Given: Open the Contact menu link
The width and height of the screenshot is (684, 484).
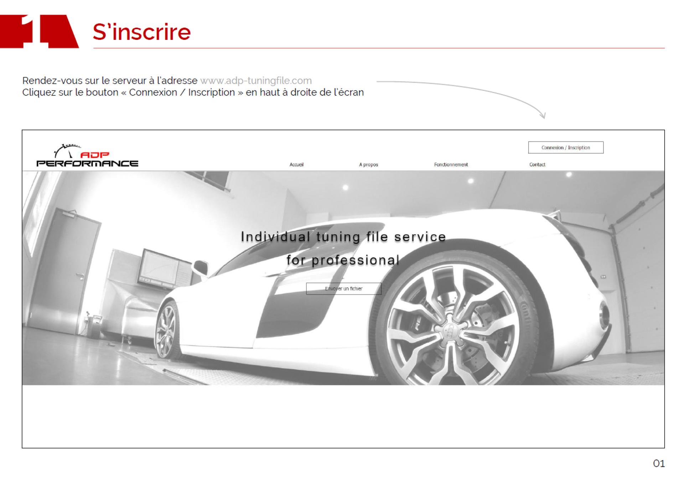Looking at the screenshot, I should 537,165.
